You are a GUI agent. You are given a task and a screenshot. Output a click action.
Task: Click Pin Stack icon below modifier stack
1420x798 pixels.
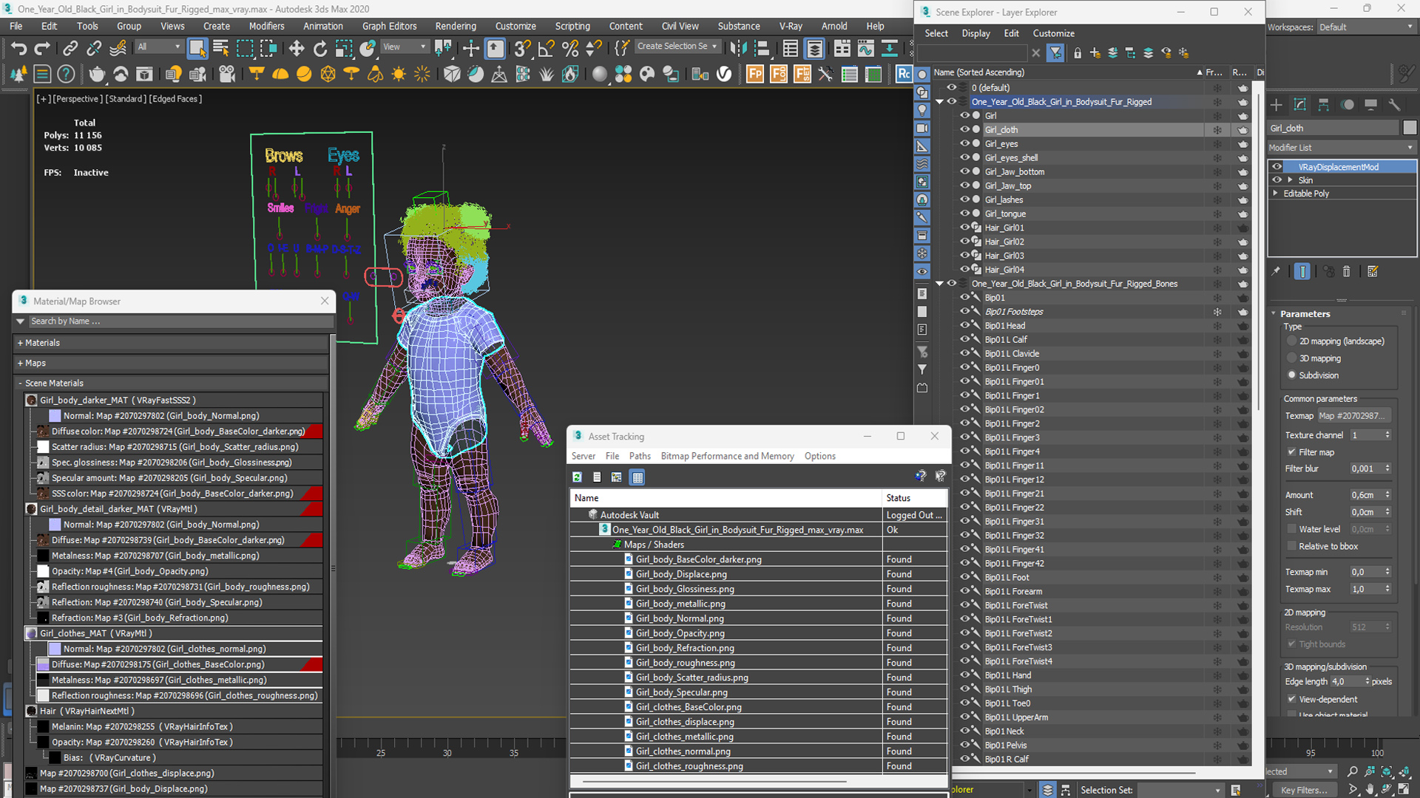1276,271
